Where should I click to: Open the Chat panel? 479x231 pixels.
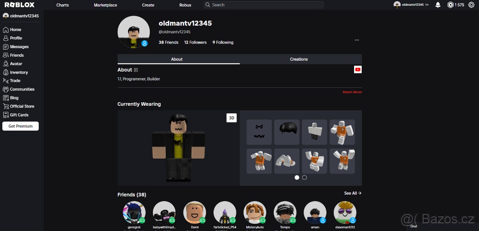[x=414, y=226]
